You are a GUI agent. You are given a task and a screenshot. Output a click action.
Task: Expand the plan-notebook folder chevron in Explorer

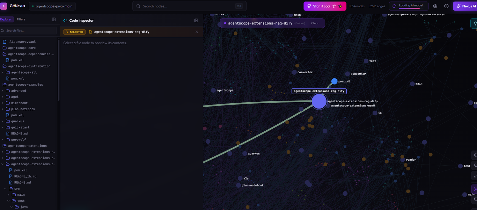coord(3,109)
